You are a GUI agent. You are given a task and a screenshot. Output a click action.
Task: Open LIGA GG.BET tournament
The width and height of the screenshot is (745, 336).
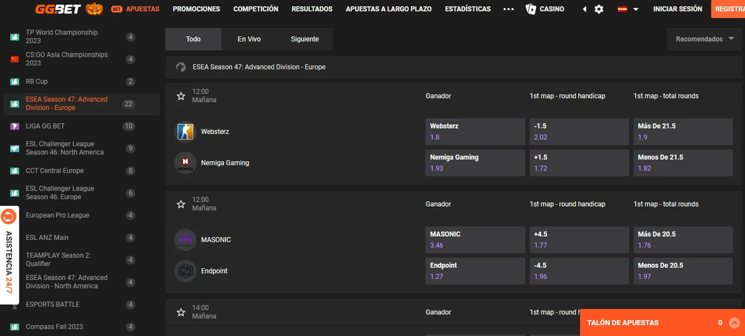coord(81,126)
